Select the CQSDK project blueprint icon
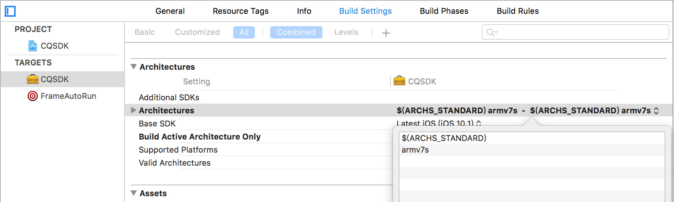 click(x=33, y=46)
